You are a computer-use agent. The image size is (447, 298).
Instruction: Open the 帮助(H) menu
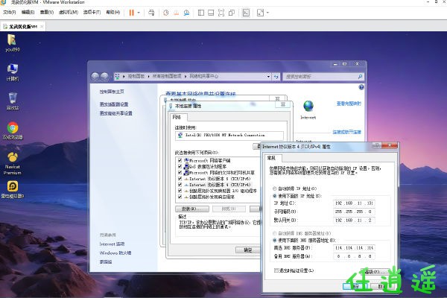click(x=113, y=12)
